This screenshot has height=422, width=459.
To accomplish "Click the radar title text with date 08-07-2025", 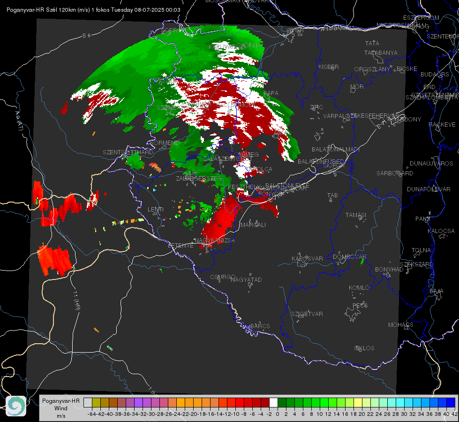I will tap(93, 10).
